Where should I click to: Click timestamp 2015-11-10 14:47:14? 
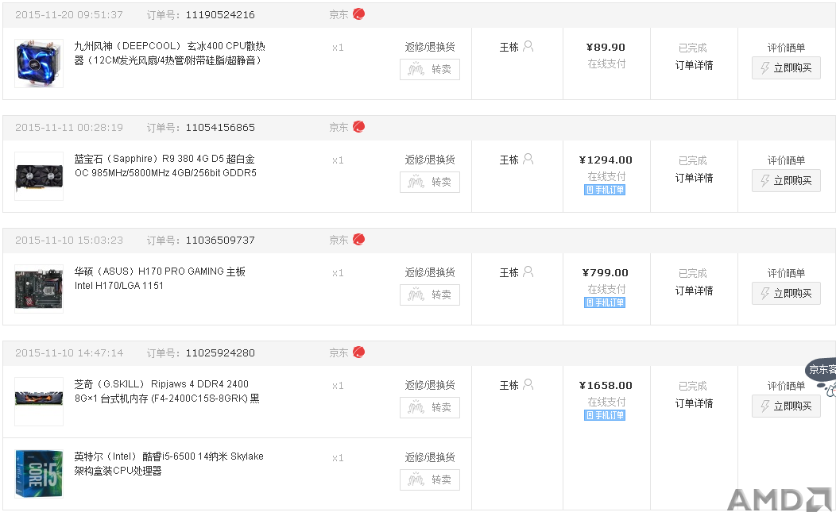69,353
